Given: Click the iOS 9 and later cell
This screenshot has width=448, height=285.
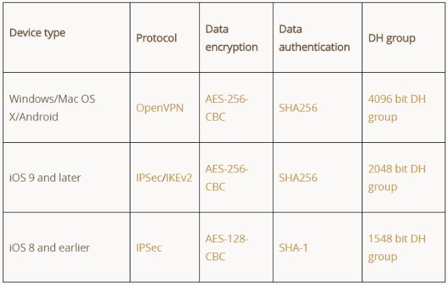Looking at the screenshot, I should click(45, 178).
